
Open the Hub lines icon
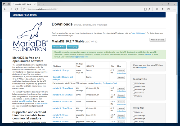pyautogui.click(x=157, y=9)
